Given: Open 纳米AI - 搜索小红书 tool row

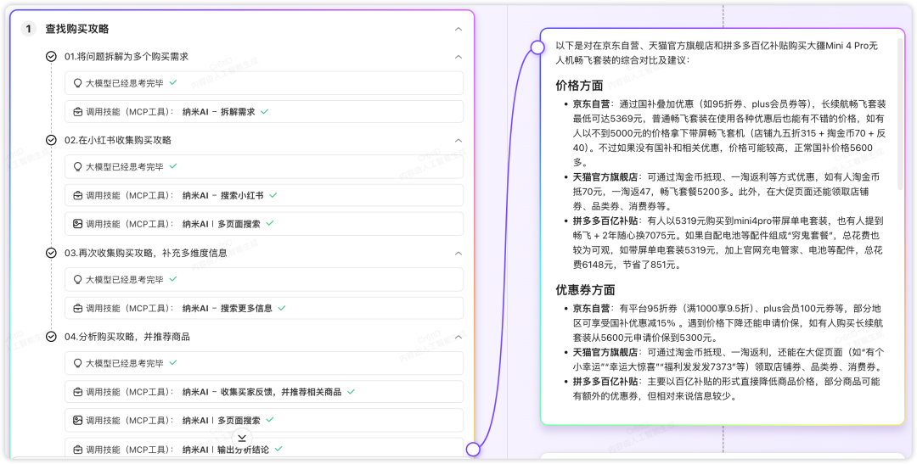Looking at the screenshot, I should tap(264, 195).
